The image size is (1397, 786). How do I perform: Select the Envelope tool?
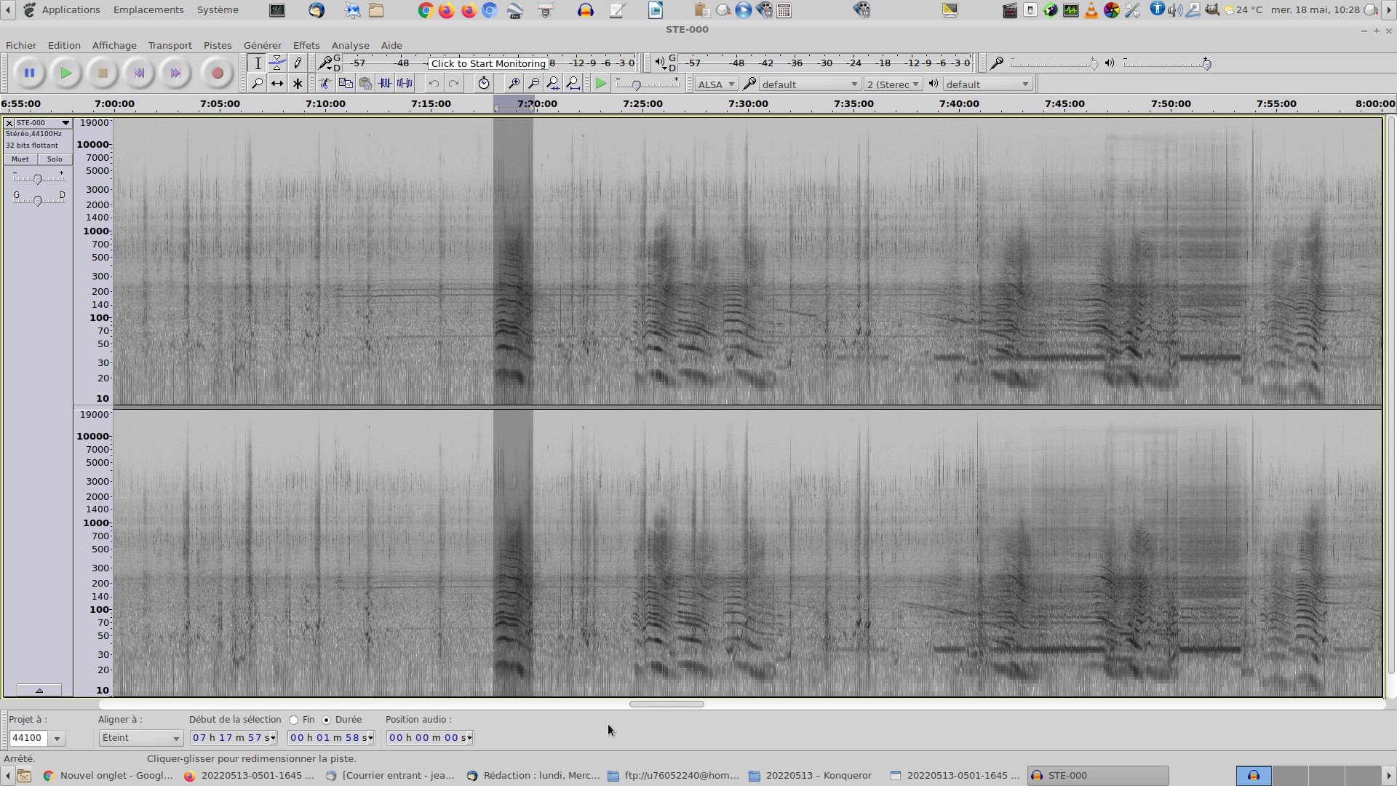point(277,63)
